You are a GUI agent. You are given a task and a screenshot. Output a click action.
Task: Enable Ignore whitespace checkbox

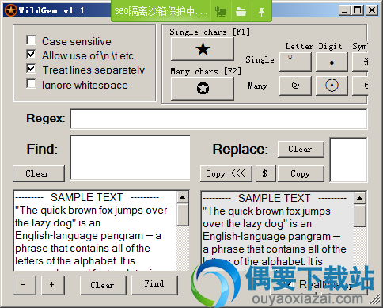point(32,83)
